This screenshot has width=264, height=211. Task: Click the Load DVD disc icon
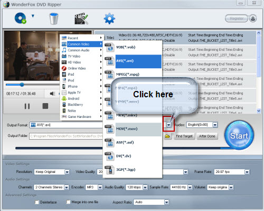[21, 18]
